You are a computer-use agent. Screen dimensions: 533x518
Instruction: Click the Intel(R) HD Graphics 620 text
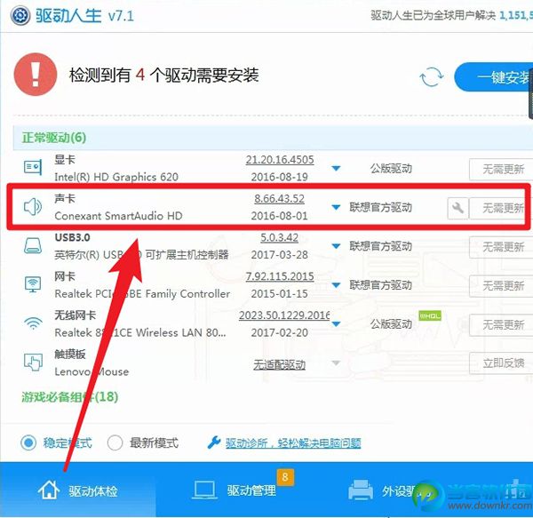[x=116, y=177]
